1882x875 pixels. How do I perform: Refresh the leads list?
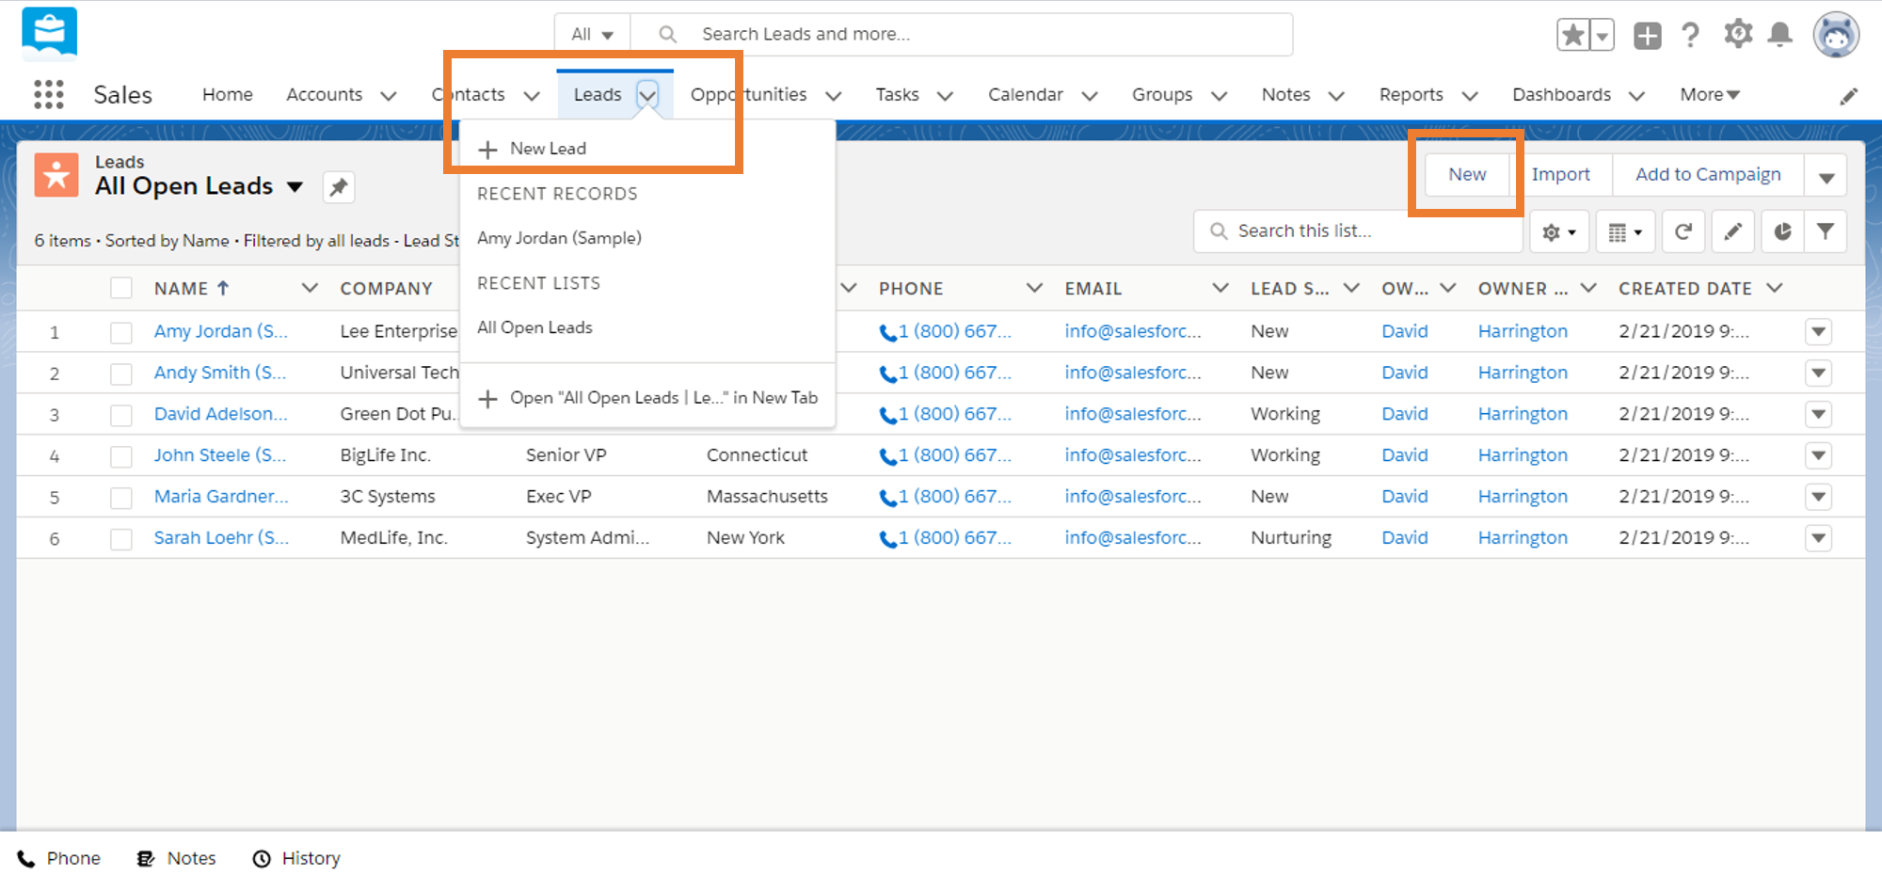point(1683,231)
